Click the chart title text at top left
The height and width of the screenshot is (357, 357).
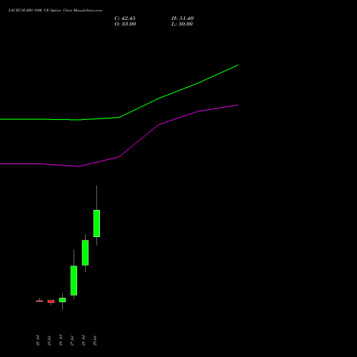(x=55, y=11)
